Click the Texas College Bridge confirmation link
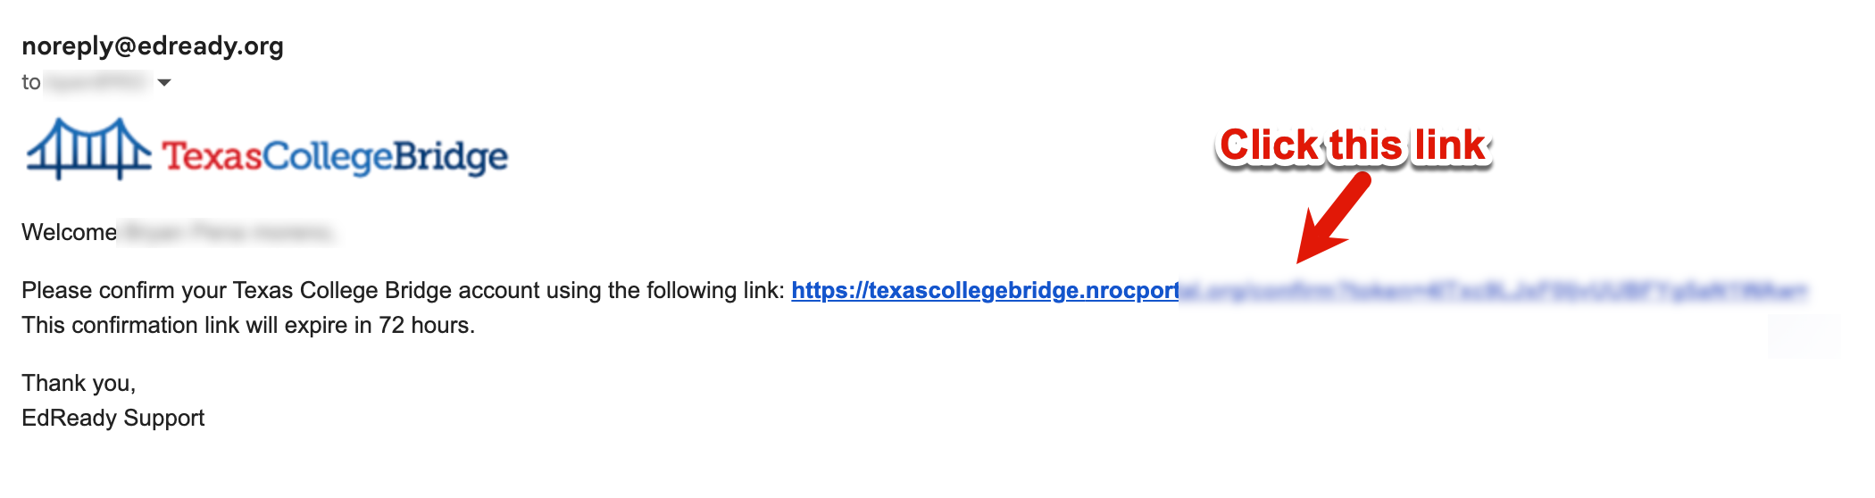The image size is (1875, 498). pos(984,291)
